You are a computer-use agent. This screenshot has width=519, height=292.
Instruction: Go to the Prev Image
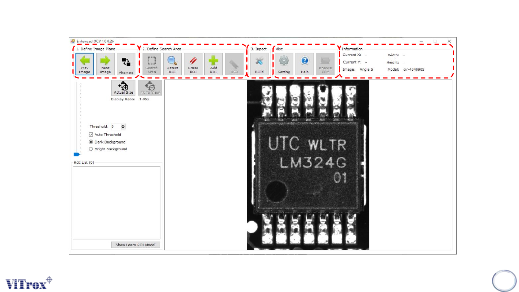coord(85,64)
